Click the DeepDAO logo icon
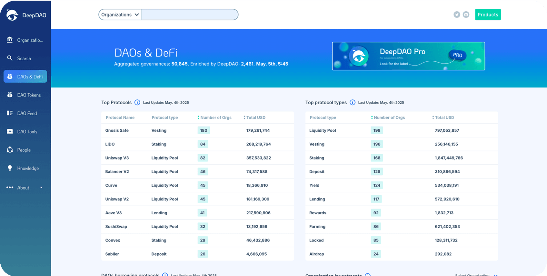The height and width of the screenshot is (276, 547). coord(12,15)
